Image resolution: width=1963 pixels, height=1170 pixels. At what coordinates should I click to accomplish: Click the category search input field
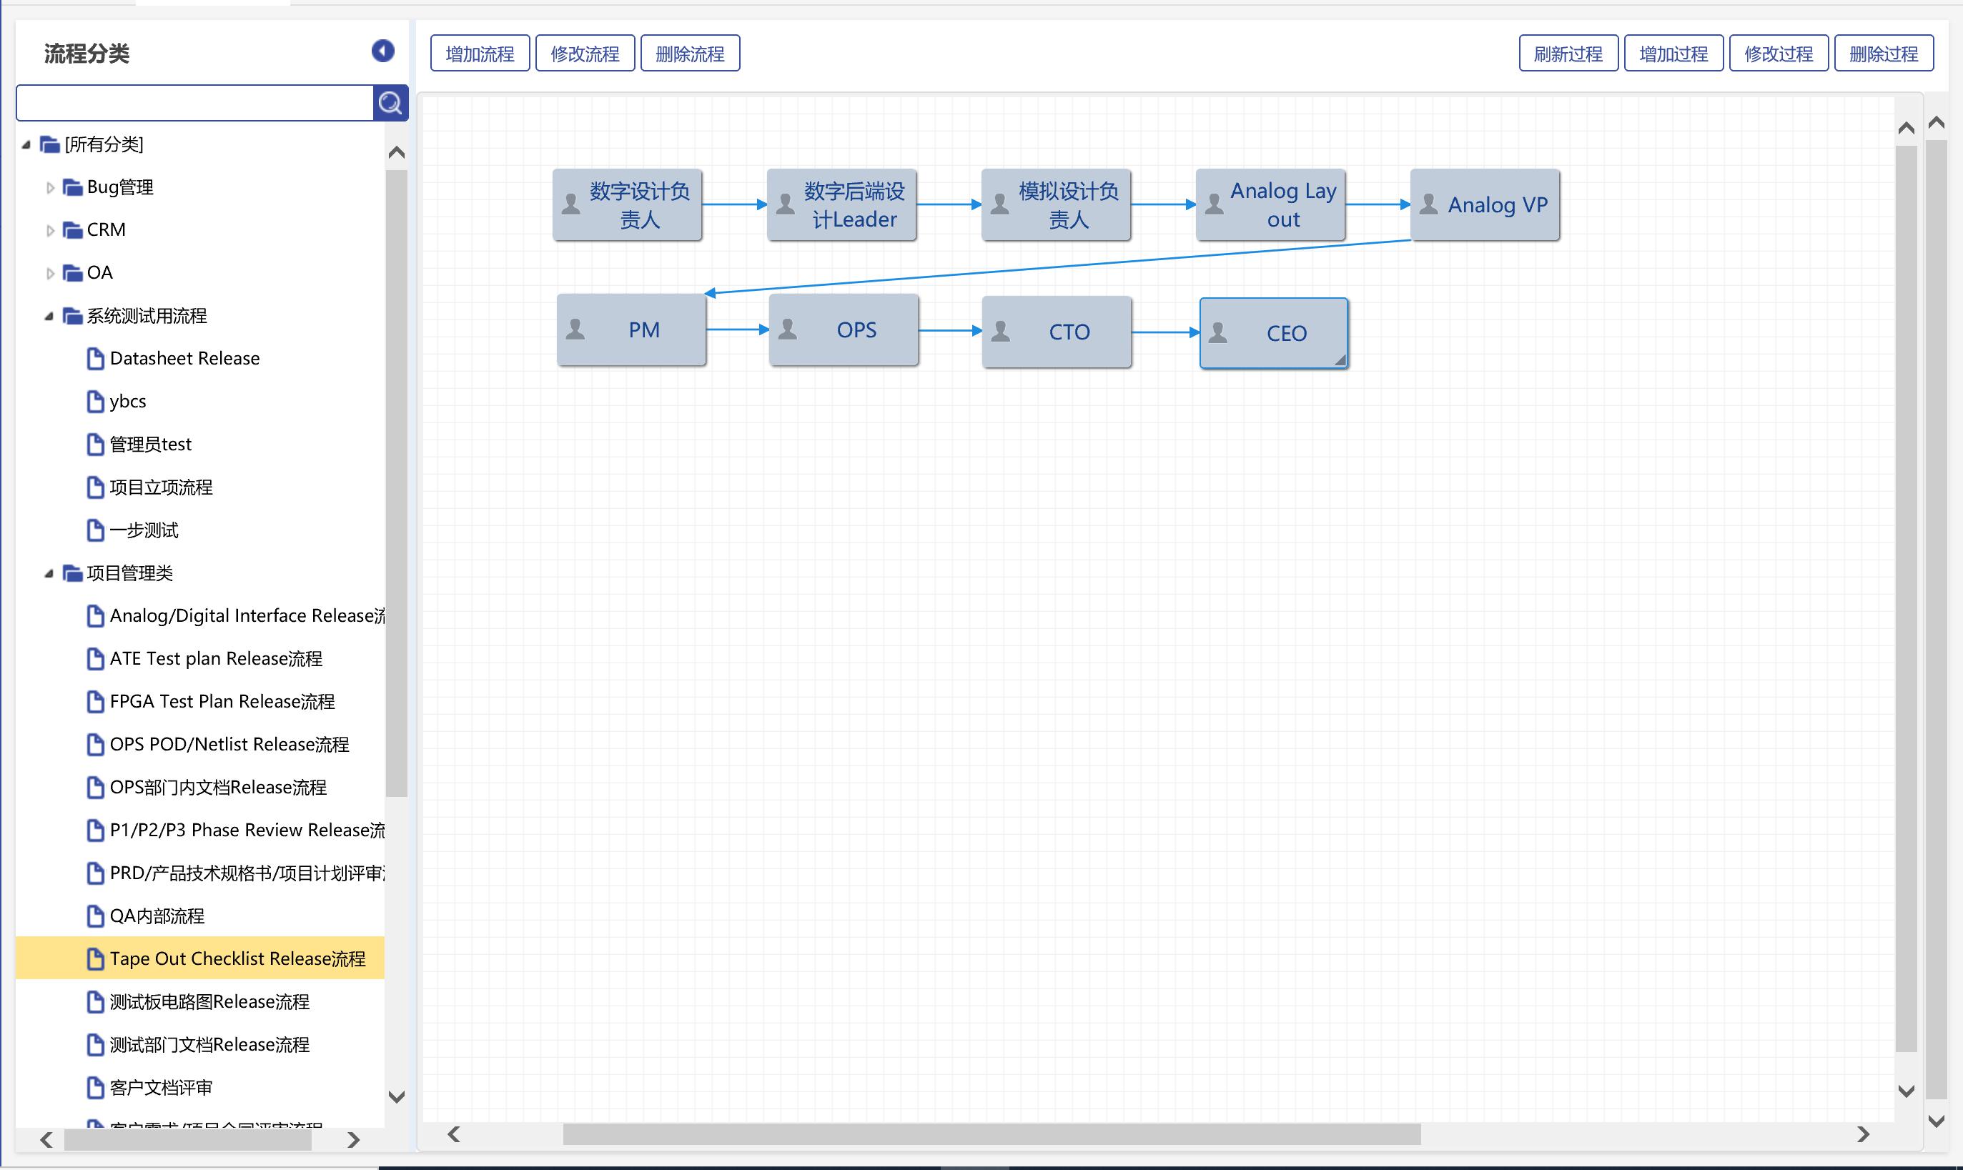pos(194,104)
